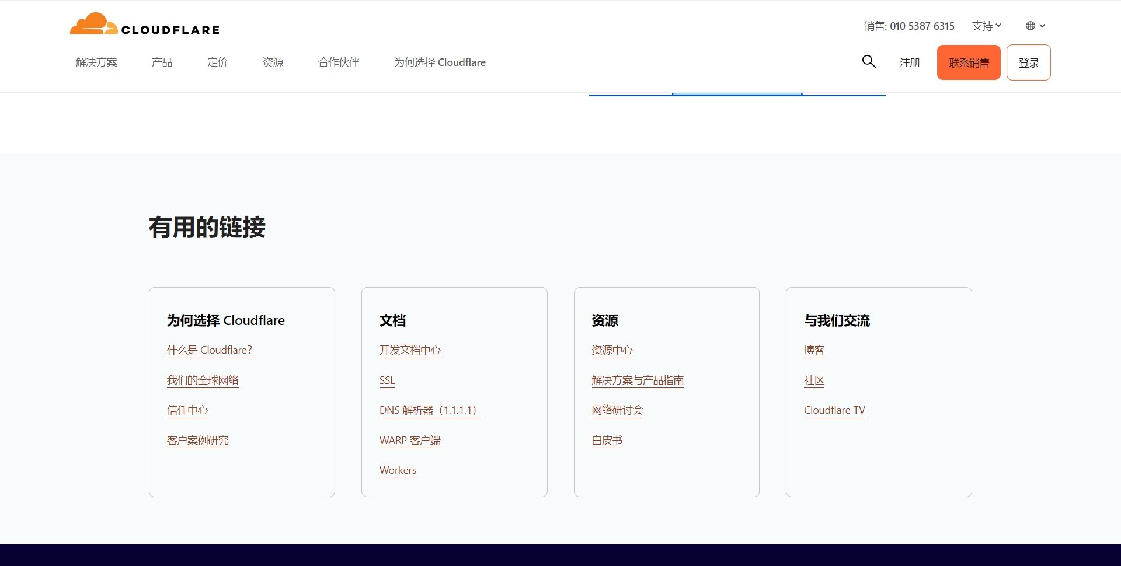Click the Cloudflare logo
The image size is (1121, 566).
click(x=144, y=25)
